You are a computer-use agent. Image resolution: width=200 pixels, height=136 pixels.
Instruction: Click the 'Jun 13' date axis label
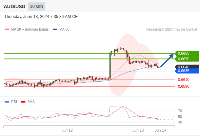pos(138,130)
